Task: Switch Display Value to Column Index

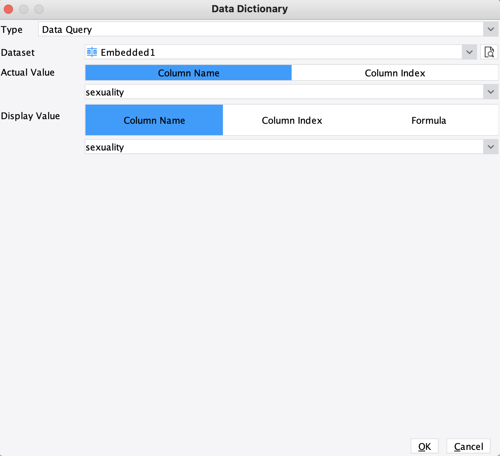Action: click(x=292, y=120)
